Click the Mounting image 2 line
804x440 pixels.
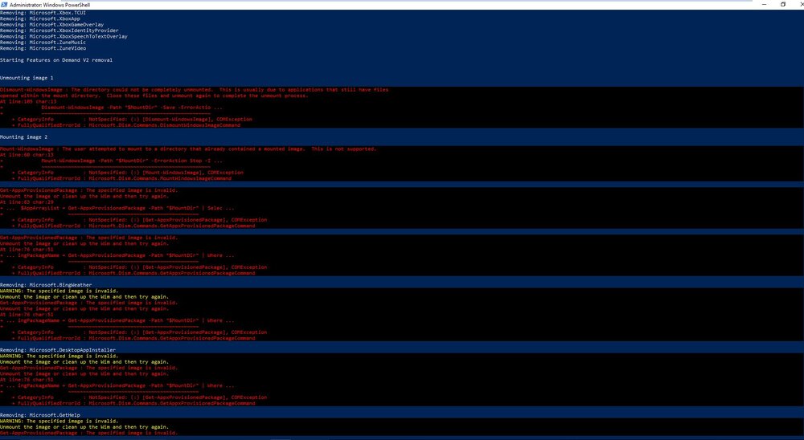coord(23,137)
